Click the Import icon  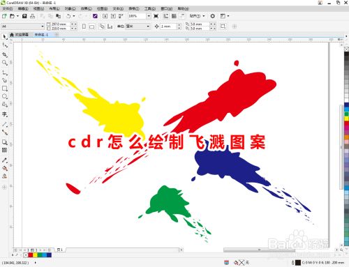105,16
